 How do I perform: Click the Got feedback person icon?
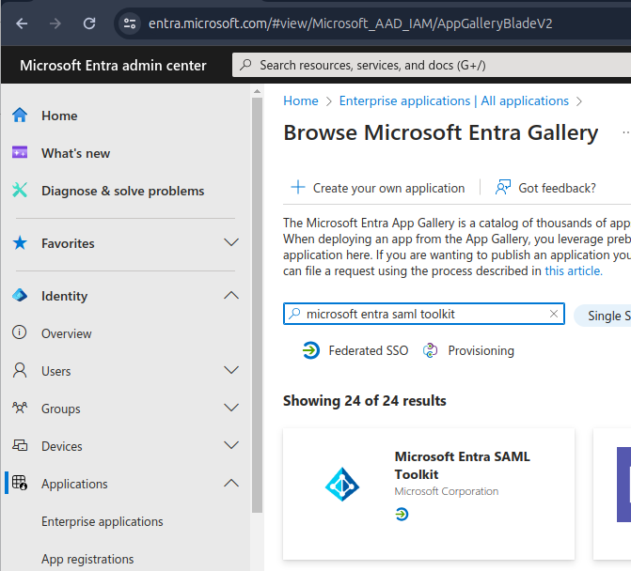click(503, 187)
